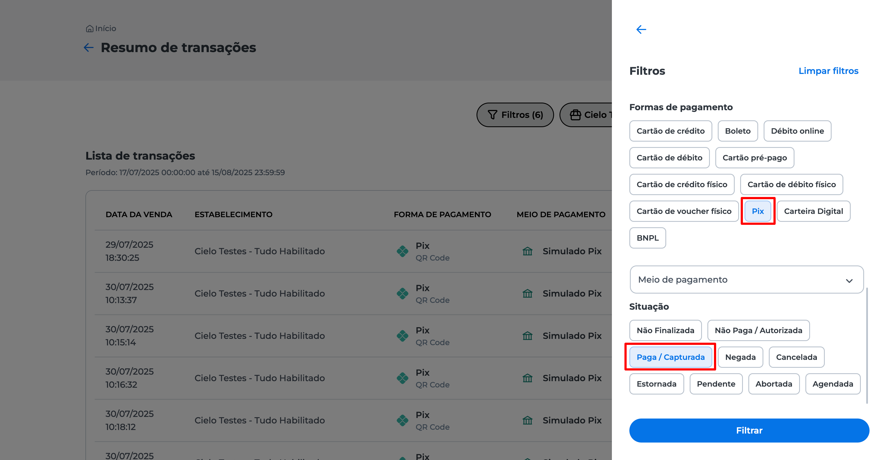Click Pix diamond icon in 10:15:14 row
Viewport: 887px width, 460px height.
[402, 336]
